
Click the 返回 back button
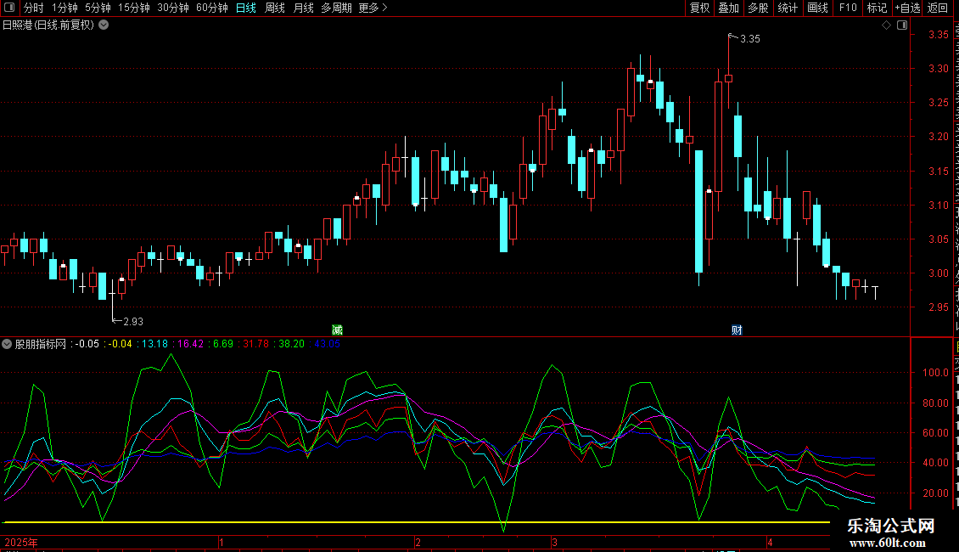point(938,8)
